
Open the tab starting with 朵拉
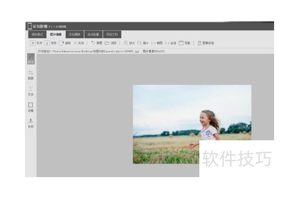coord(75,34)
